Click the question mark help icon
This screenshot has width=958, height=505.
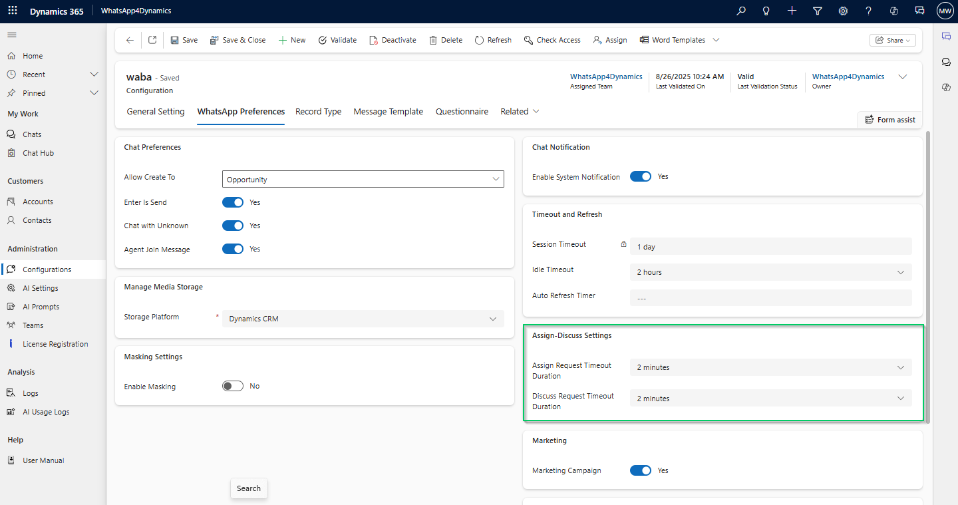pos(868,11)
